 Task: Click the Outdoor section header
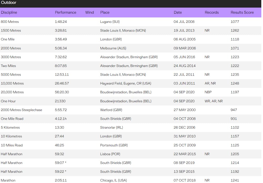pos(9,3)
